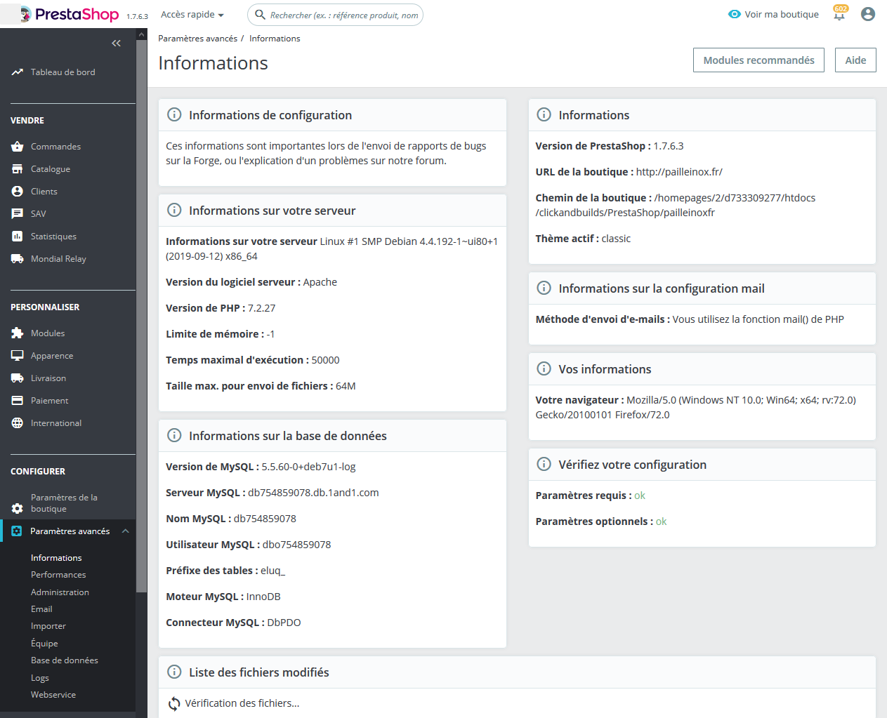The height and width of the screenshot is (718, 887).
Task: Click the PrestaShop version number 1.7.6.3 in header
Action: 138,16
